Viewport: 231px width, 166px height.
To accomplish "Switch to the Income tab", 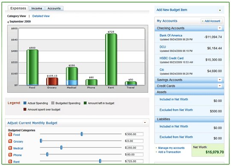I will coord(37,9).
